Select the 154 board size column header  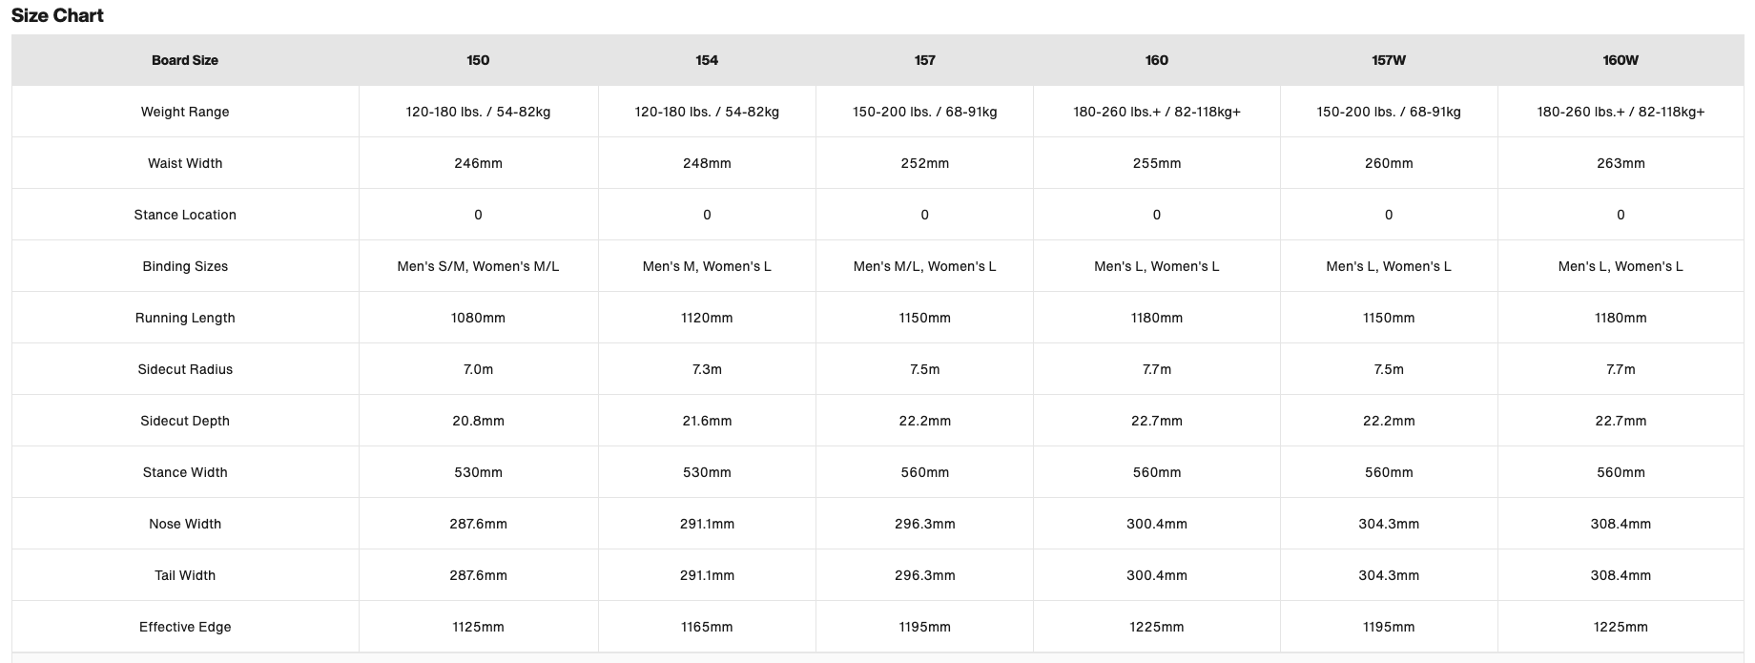(x=707, y=60)
